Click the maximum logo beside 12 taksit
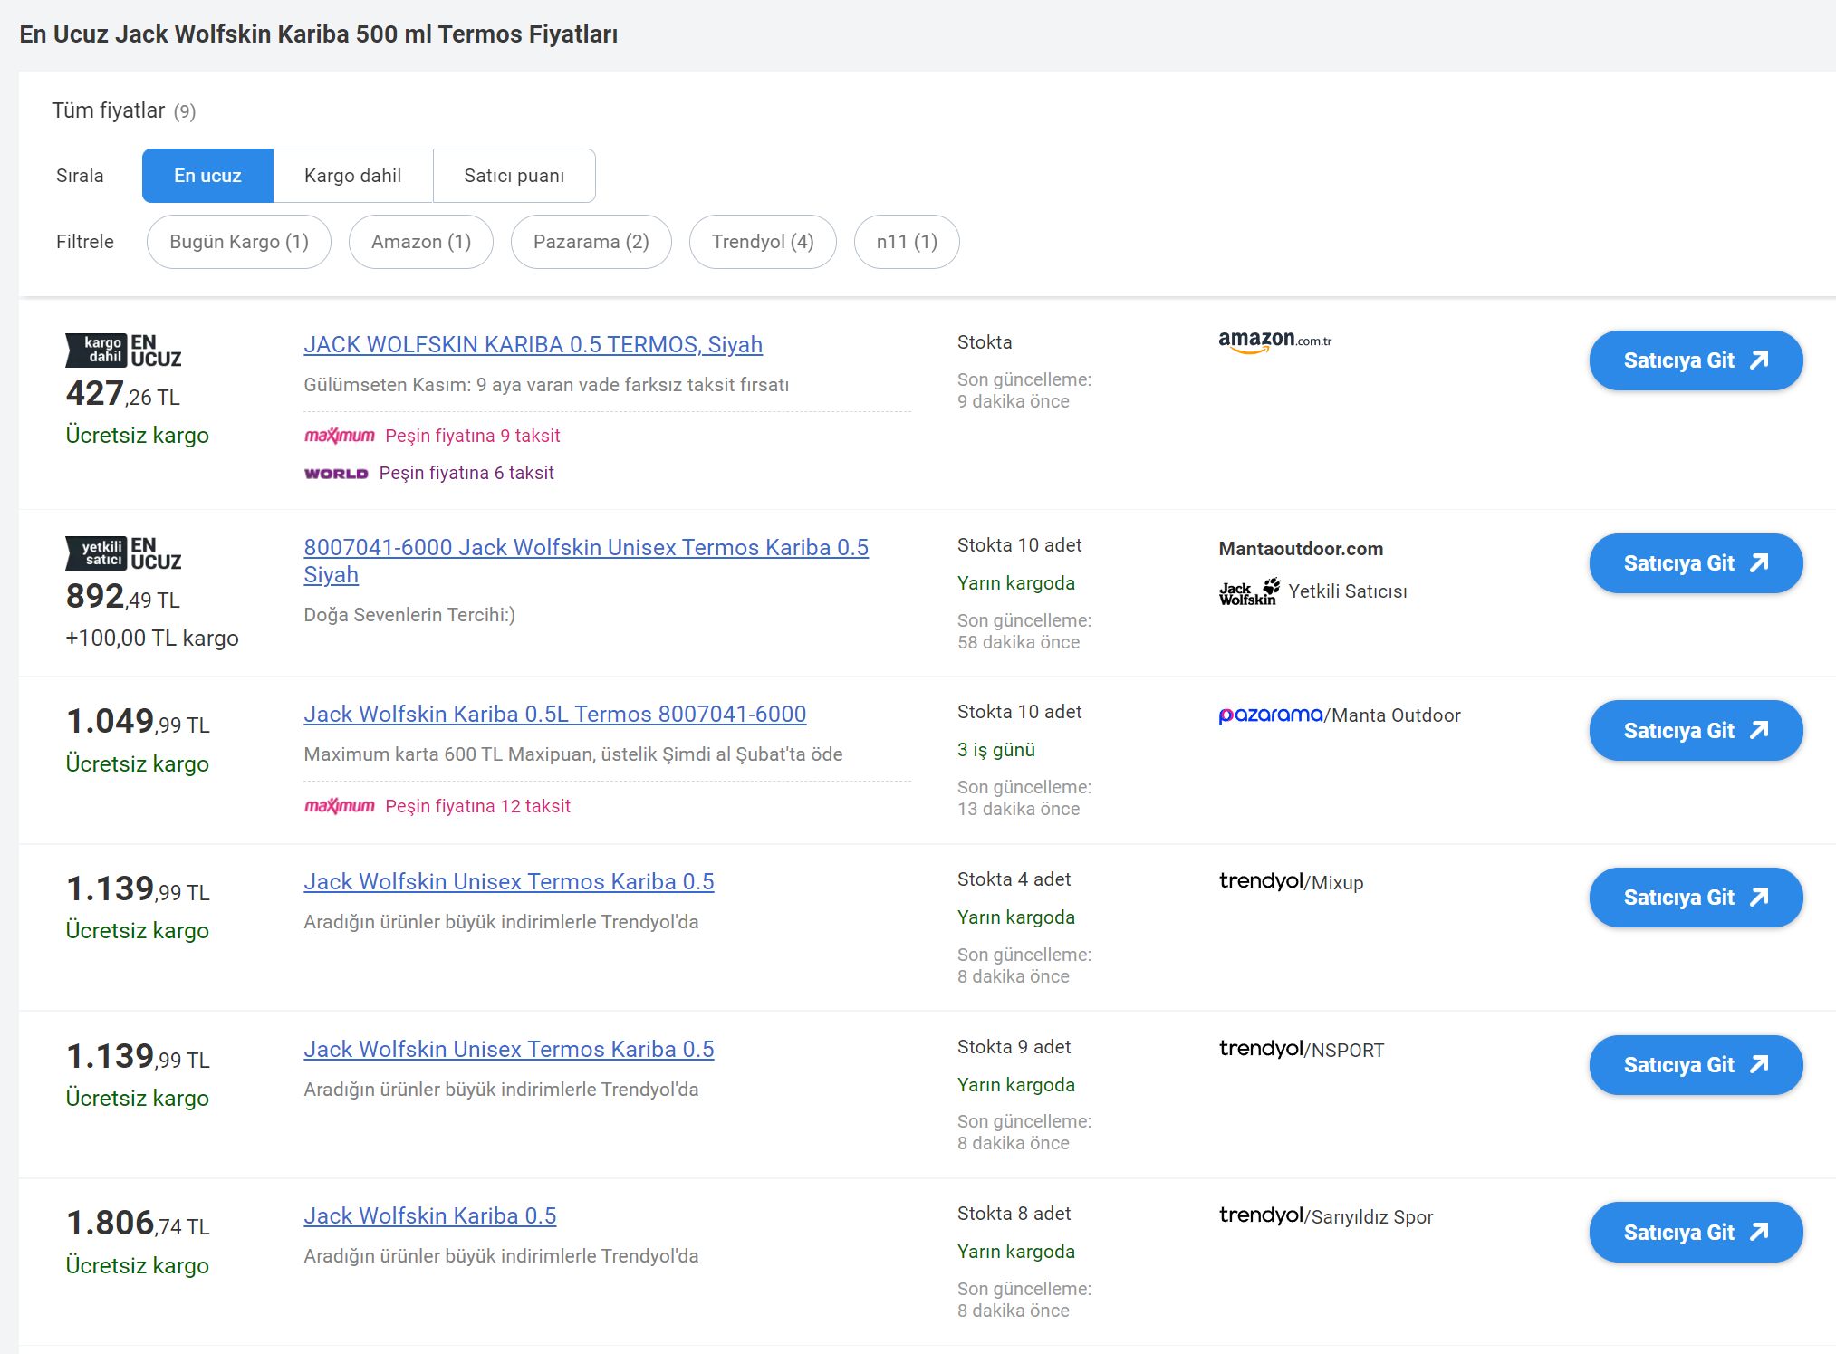 [339, 806]
